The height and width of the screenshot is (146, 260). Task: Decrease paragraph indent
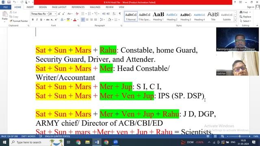[104, 14]
